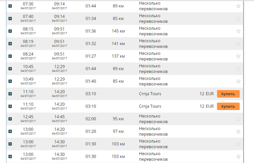Expand the 08:24 departure row
Screen dimensions: 254x163
(x=10, y=56)
